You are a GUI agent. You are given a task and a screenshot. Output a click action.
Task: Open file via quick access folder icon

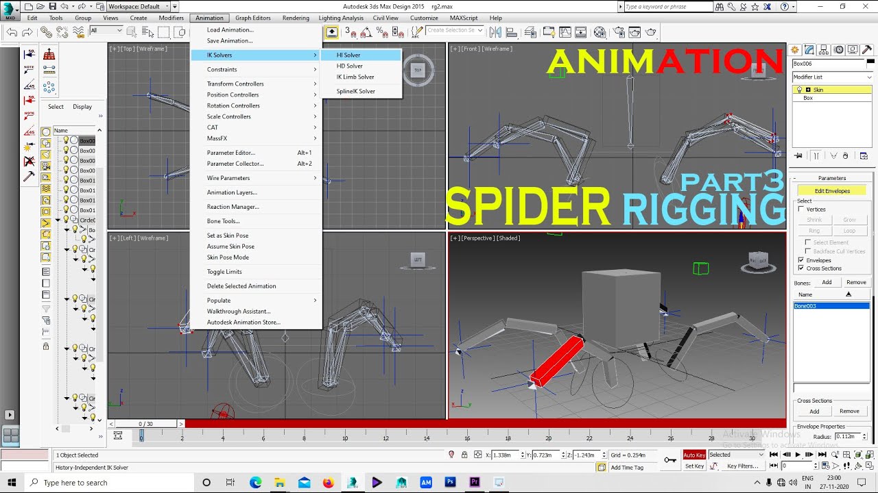coord(40,6)
